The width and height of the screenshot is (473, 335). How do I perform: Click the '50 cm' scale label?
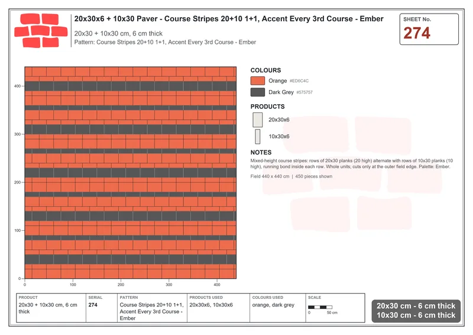pyautogui.click(x=332, y=313)
